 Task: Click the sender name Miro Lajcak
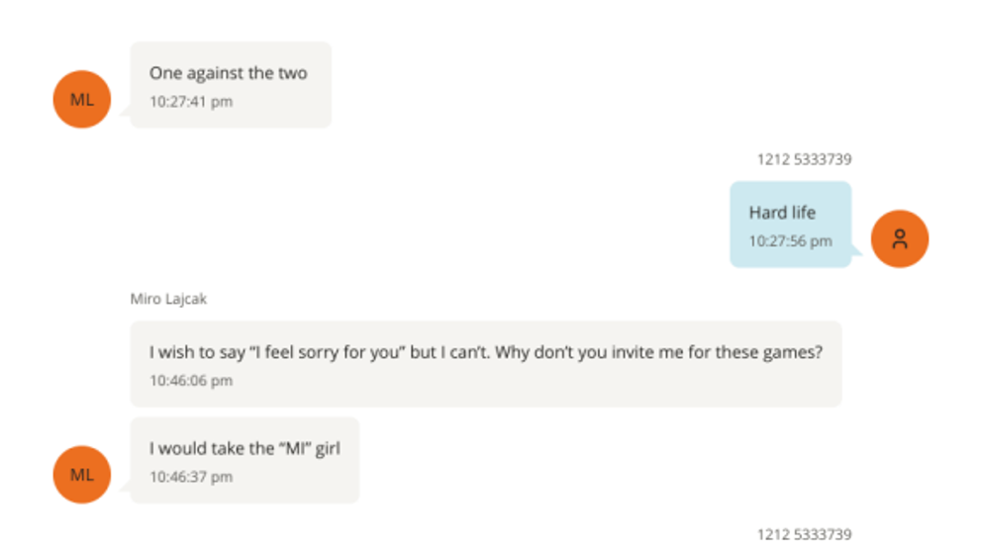[x=168, y=299]
